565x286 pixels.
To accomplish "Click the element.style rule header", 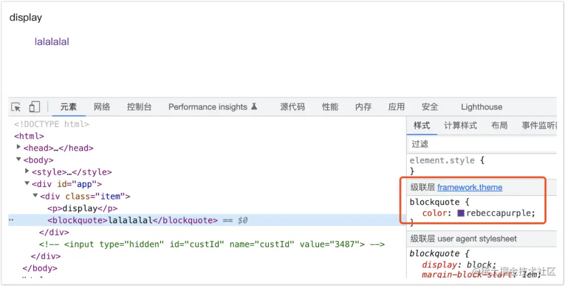I will pos(447,161).
